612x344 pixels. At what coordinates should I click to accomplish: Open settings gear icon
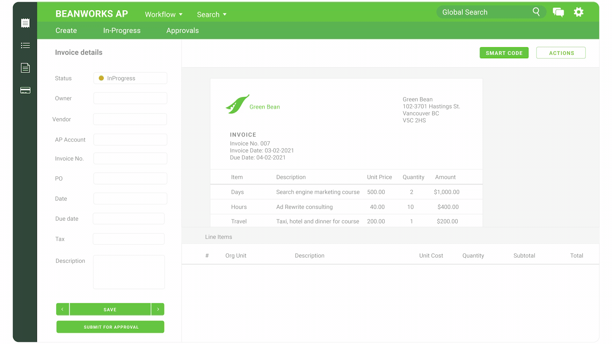point(579,12)
